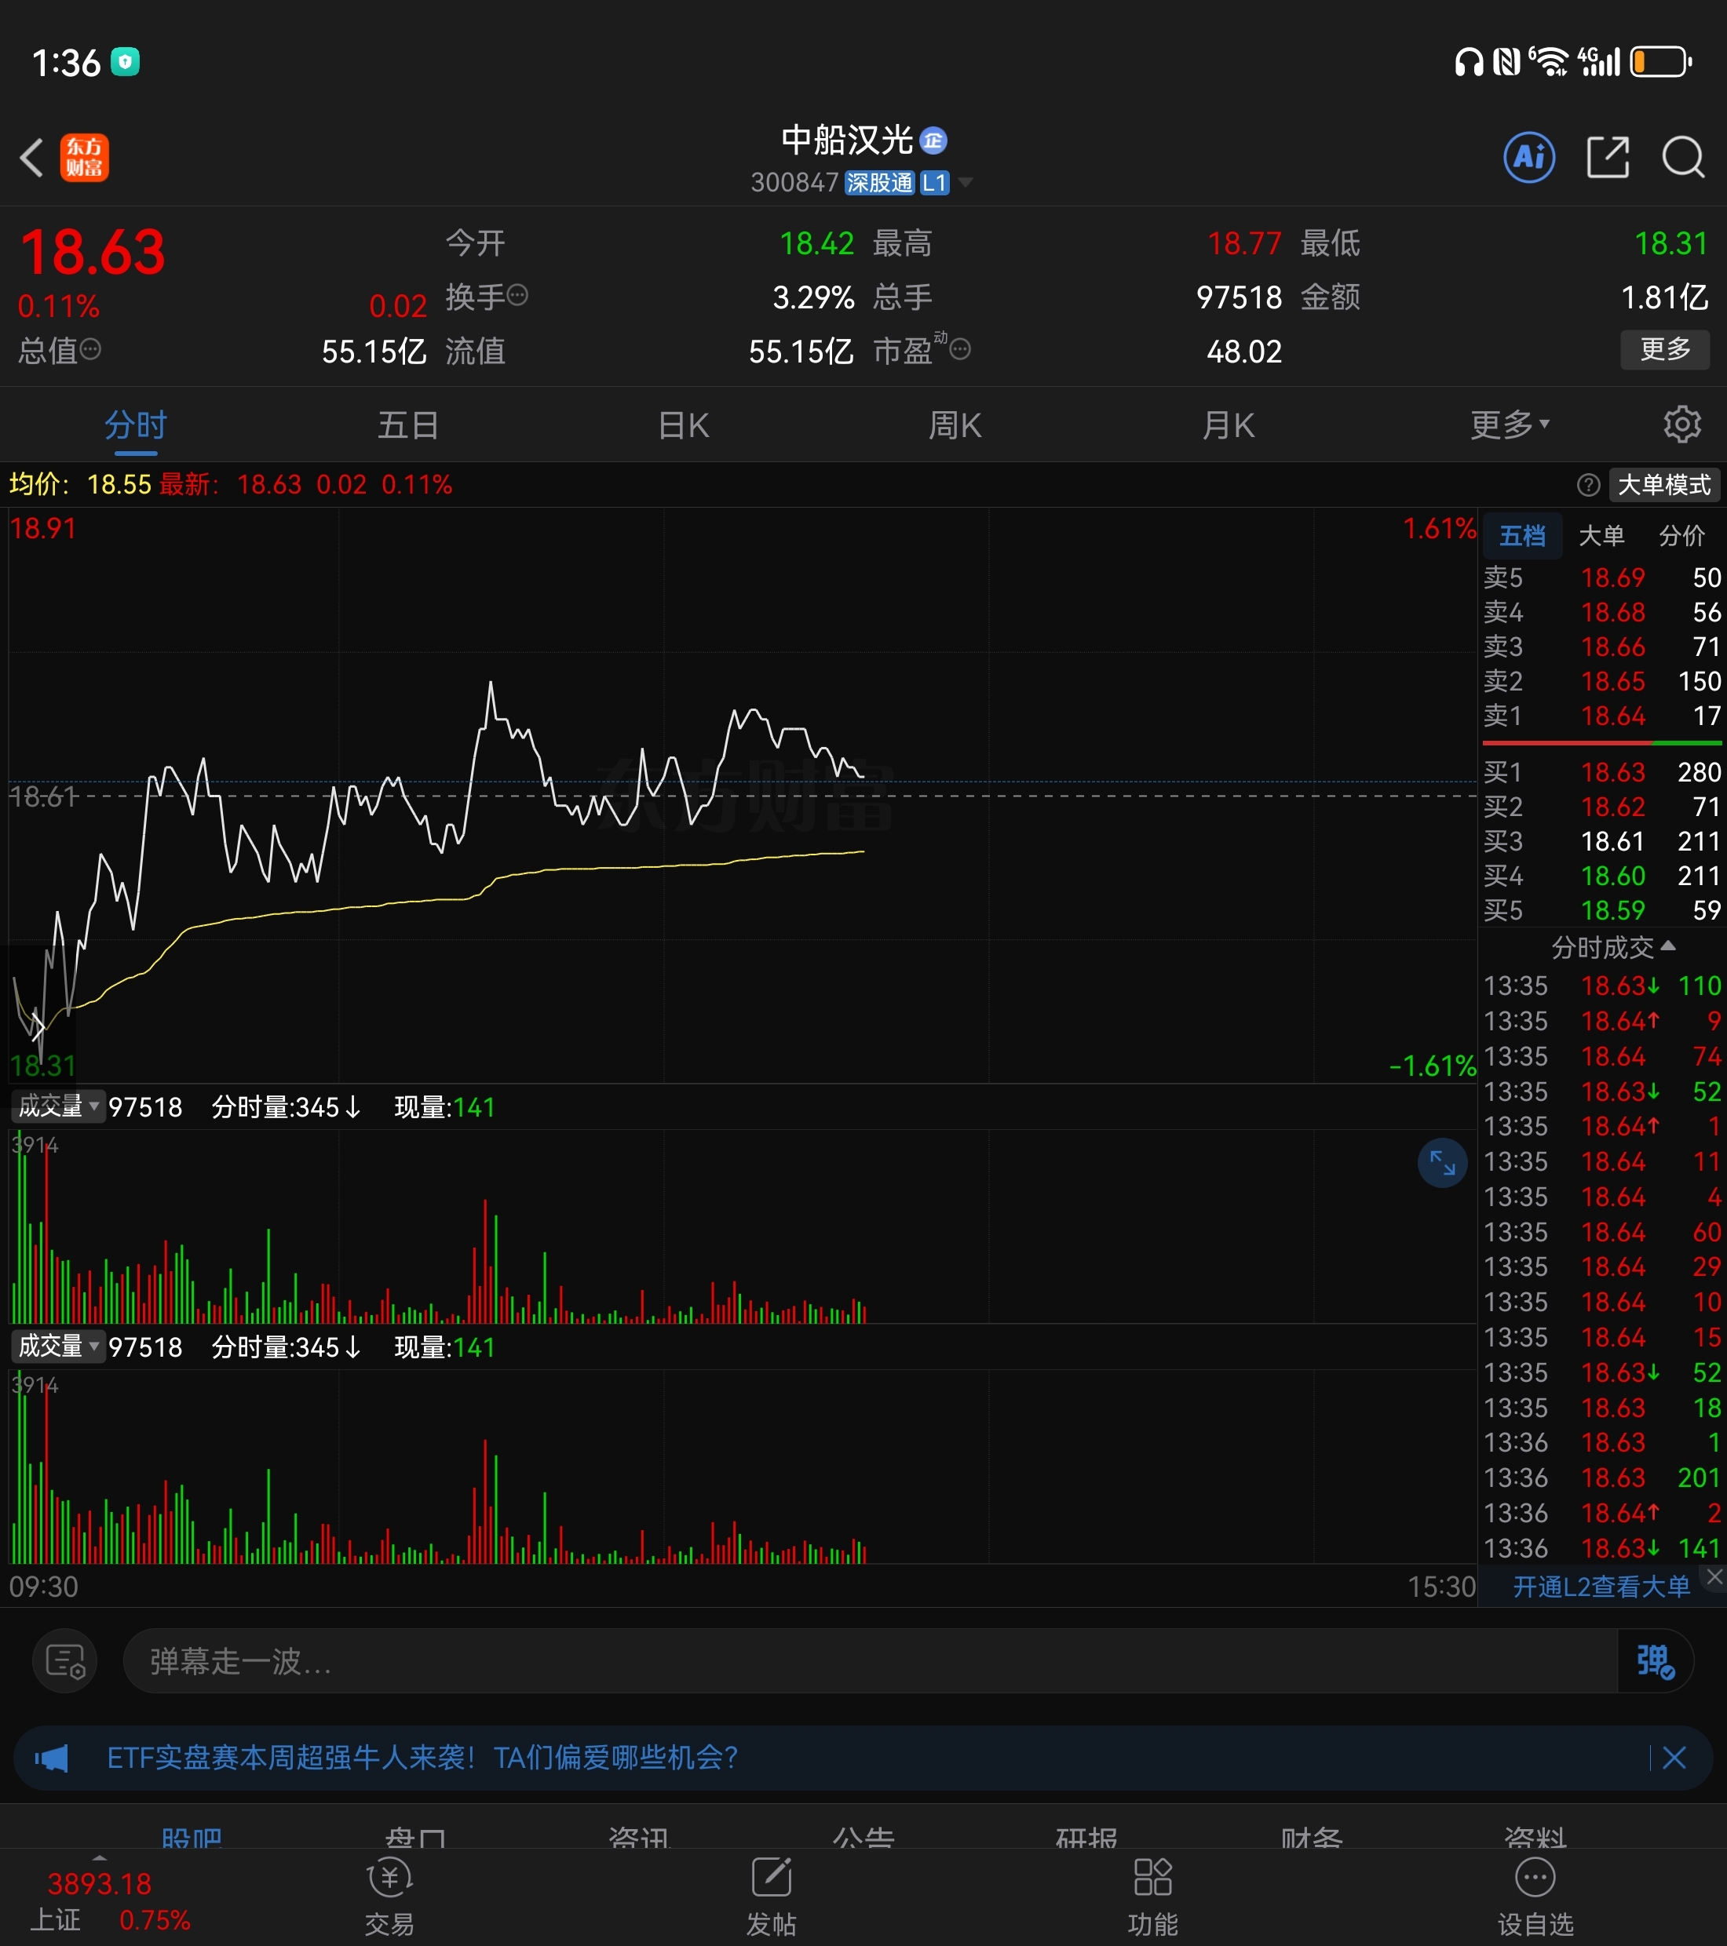Viewport: 1727px width, 1946px height.
Task: Expand the 更多 chart period dropdown
Action: (1510, 425)
